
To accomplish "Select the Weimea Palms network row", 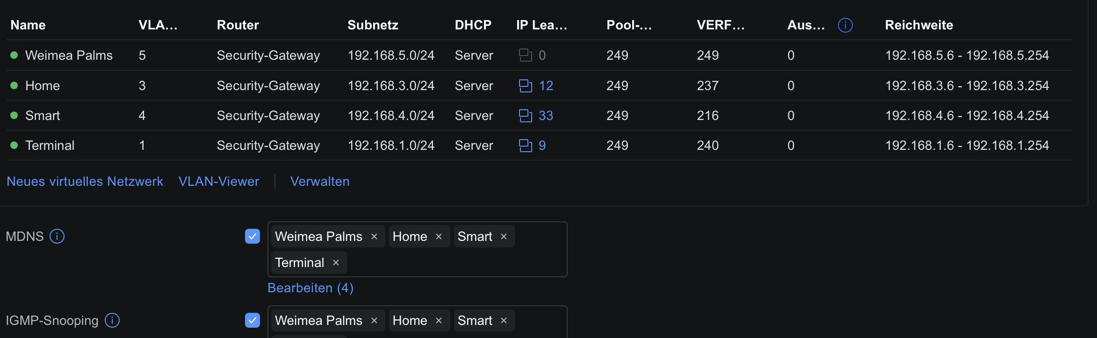I will (69, 56).
